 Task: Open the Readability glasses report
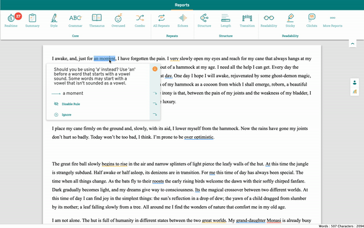tap(269, 21)
